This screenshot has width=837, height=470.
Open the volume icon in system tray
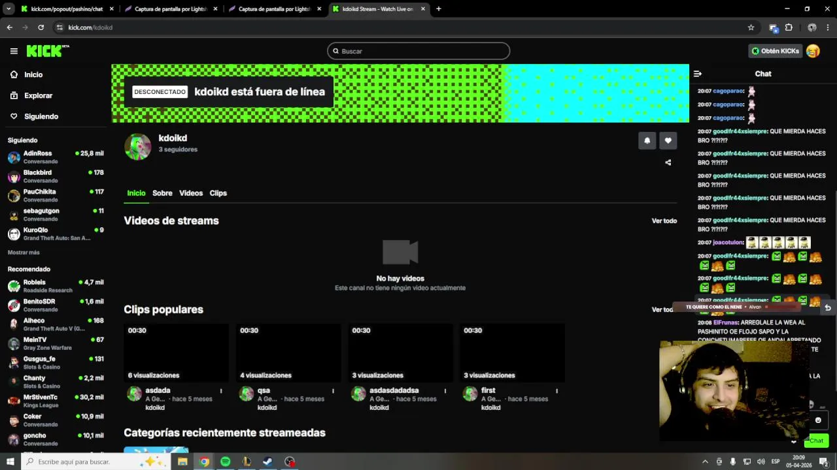pos(760,462)
